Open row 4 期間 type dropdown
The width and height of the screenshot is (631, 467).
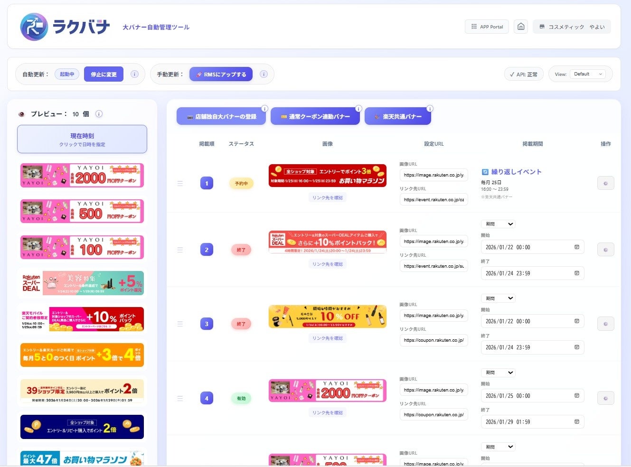click(x=498, y=373)
